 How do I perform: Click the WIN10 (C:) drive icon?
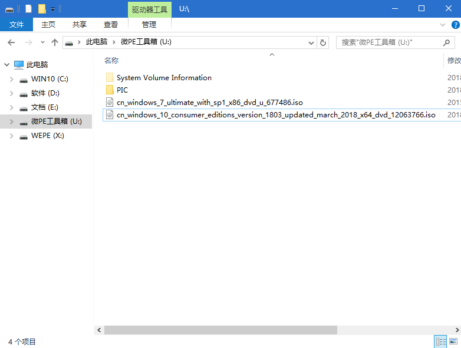pos(24,80)
